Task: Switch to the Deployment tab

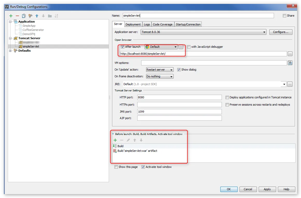Action: click(133, 24)
